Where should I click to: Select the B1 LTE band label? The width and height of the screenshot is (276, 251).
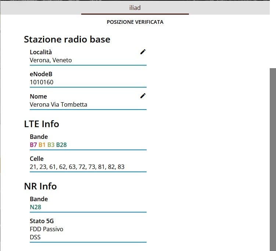point(42,145)
